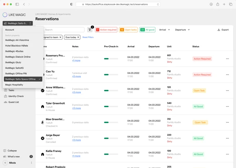The width and height of the screenshot is (236, 168).
Task: Switch to likeMagic AA Visionline property
Action: (17, 40)
